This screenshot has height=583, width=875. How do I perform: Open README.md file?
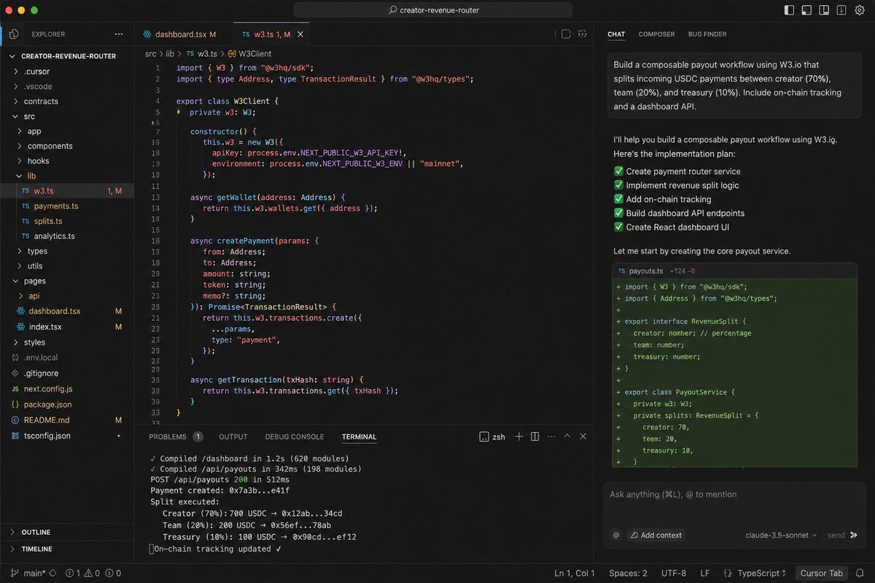pyautogui.click(x=48, y=420)
